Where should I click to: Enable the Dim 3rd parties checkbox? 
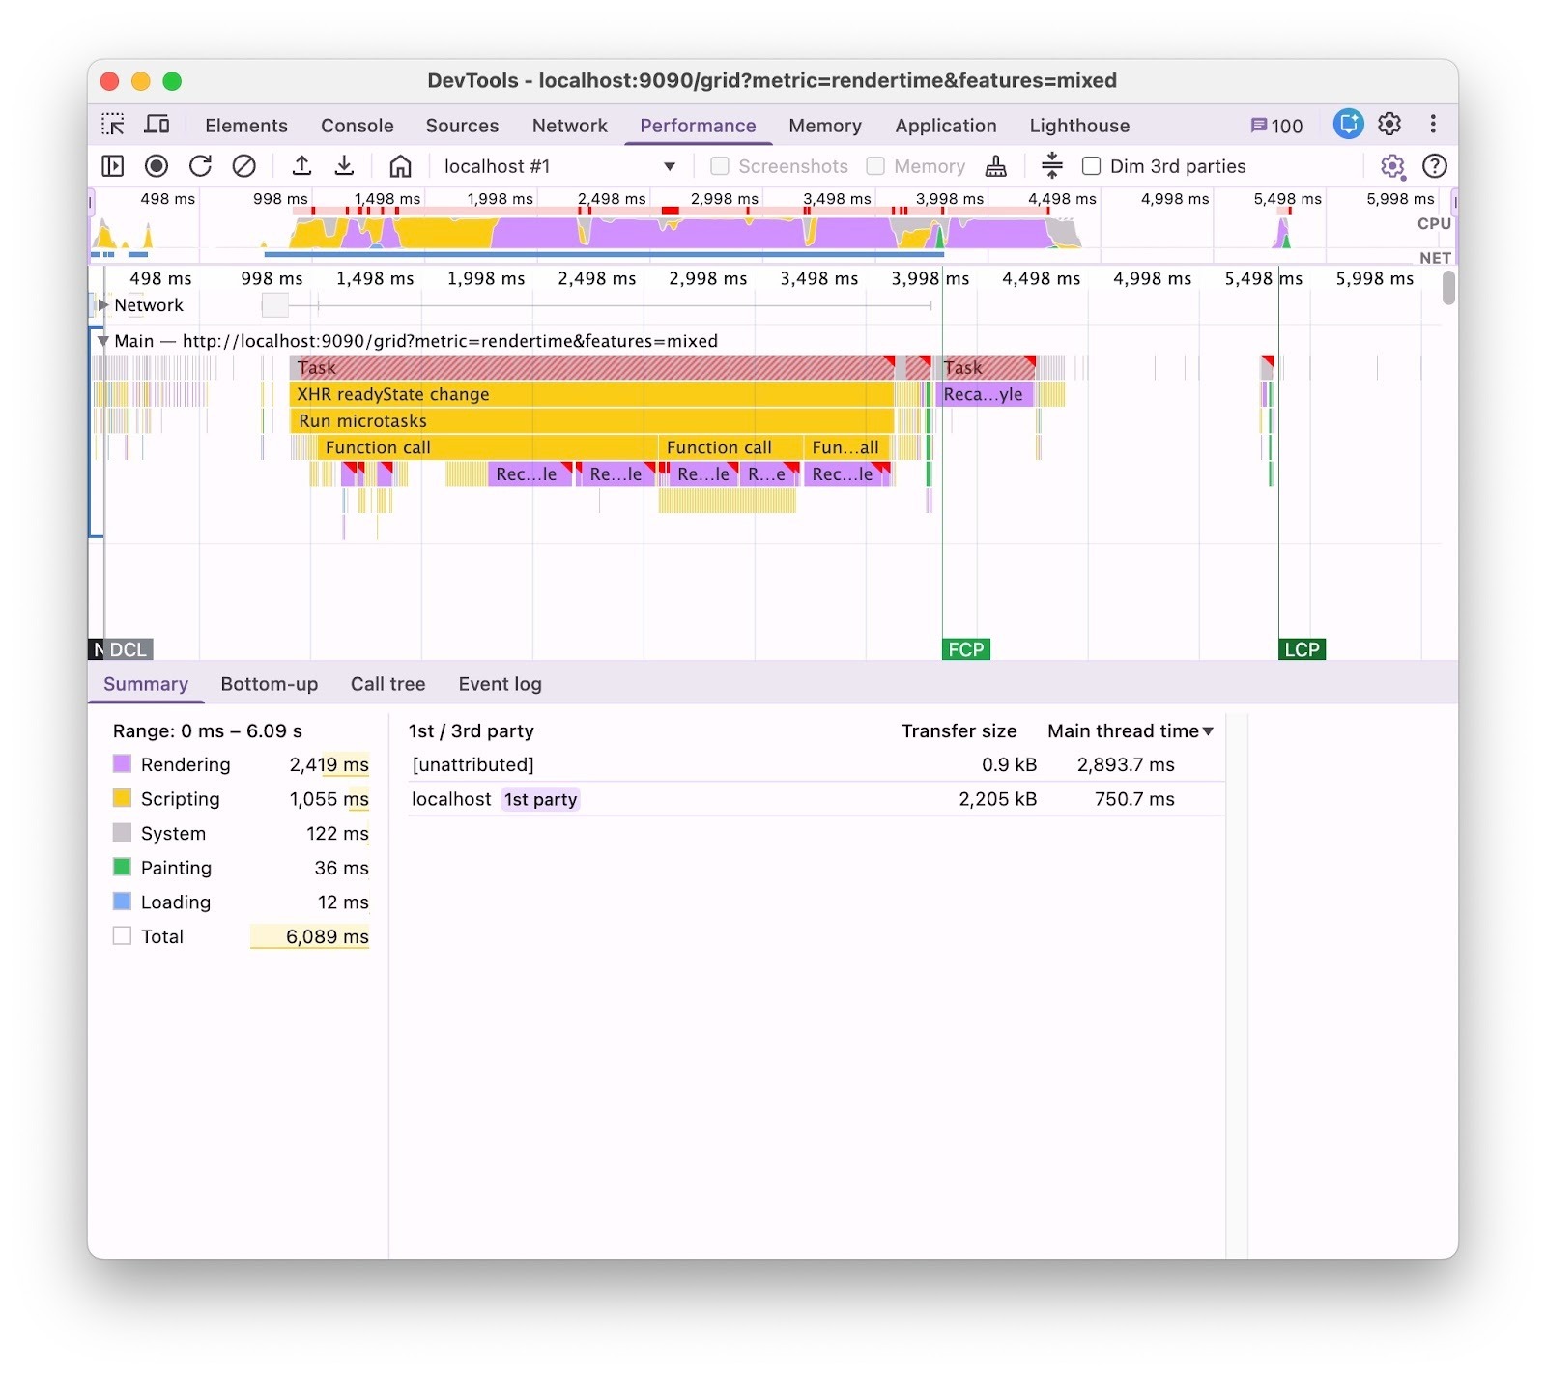(x=1092, y=166)
